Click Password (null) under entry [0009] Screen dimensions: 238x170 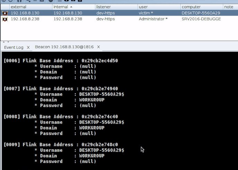(x=88, y=161)
